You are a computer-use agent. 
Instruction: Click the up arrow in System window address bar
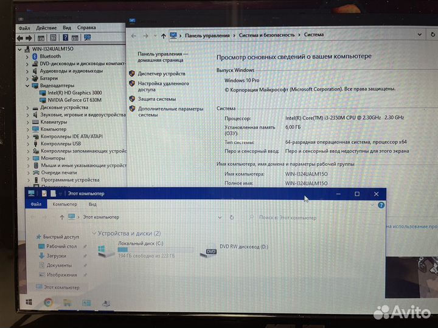click(164, 36)
